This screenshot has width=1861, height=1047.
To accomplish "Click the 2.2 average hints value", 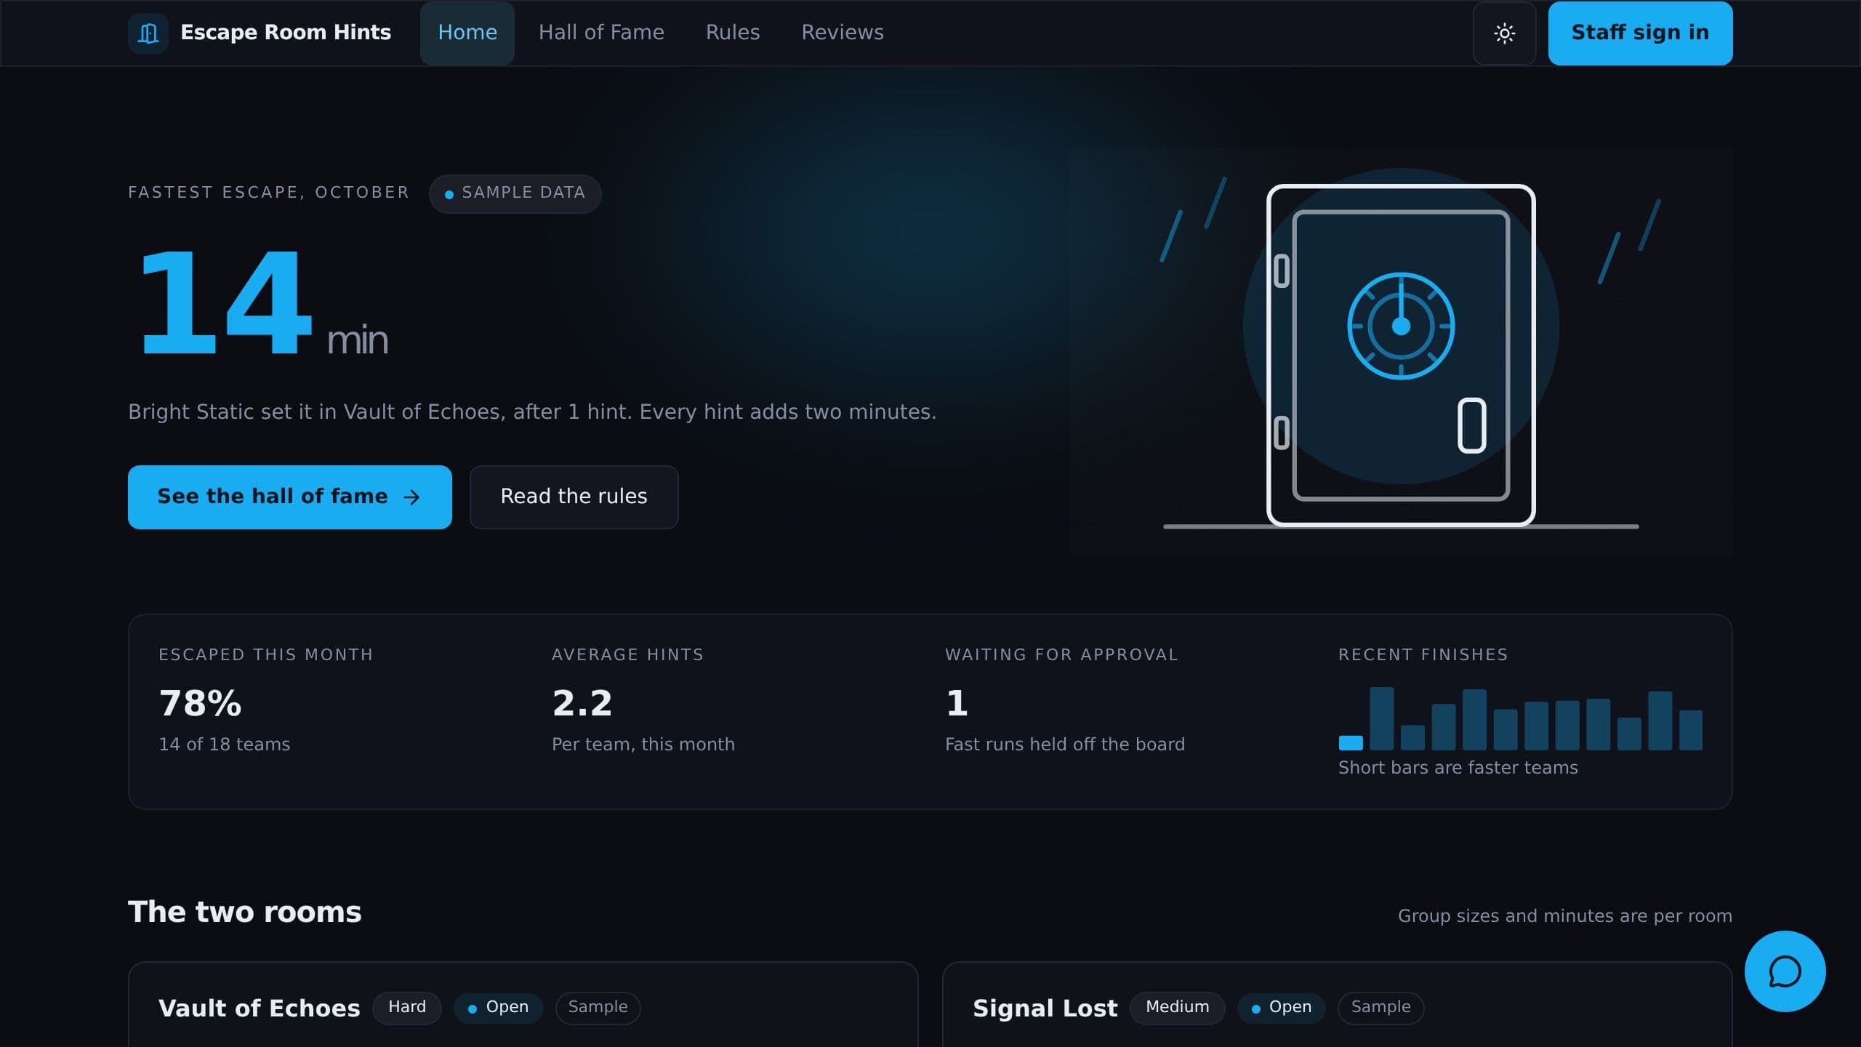I will pyautogui.click(x=582, y=703).
